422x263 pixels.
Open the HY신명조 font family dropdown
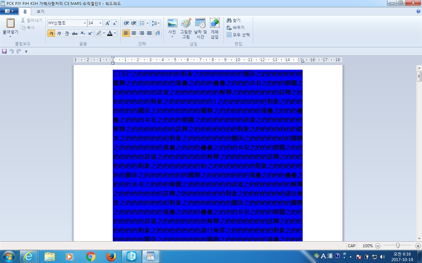tap(85, 23)
